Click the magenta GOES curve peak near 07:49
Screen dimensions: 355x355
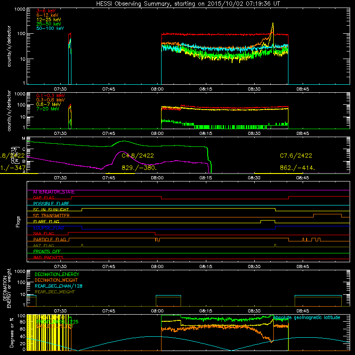click(122, 152)
